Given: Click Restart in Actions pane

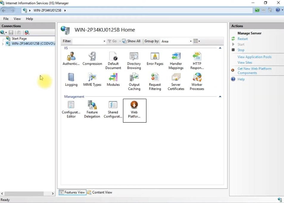Looking at the screenshot, I should (243, 39).
